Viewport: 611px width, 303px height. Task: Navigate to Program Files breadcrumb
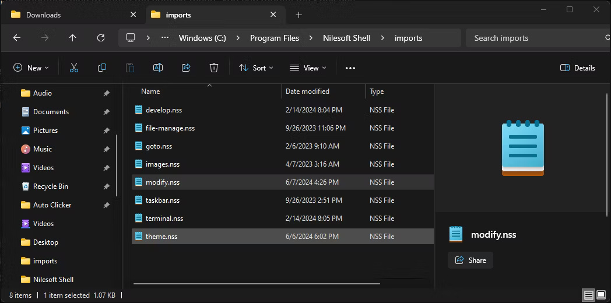coord(275,38)
